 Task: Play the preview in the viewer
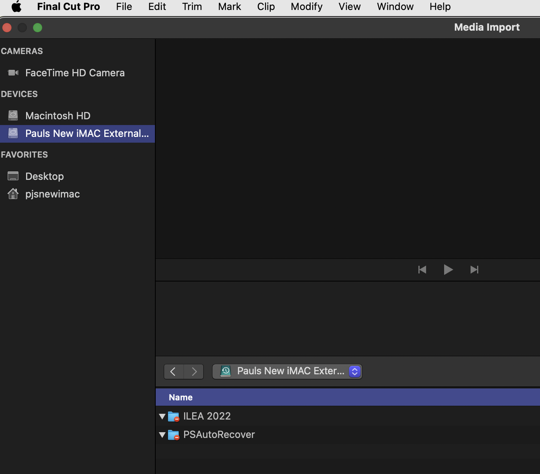(448, 270)
